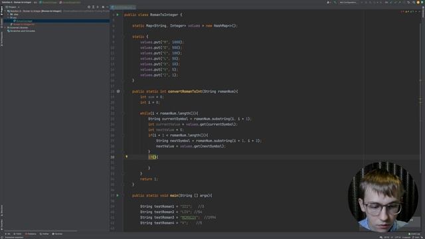Select the RomanToInteger.java editor tab
The image size is (425, 239).
123,7
